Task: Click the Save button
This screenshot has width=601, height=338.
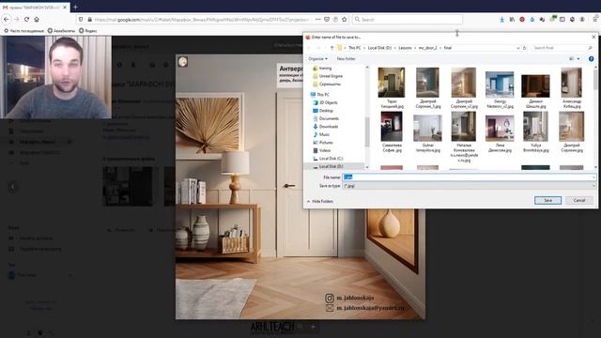Action: point(547,200)
